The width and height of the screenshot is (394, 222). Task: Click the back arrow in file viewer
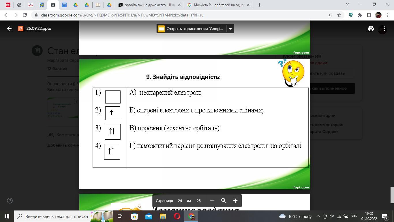point(9,29)
